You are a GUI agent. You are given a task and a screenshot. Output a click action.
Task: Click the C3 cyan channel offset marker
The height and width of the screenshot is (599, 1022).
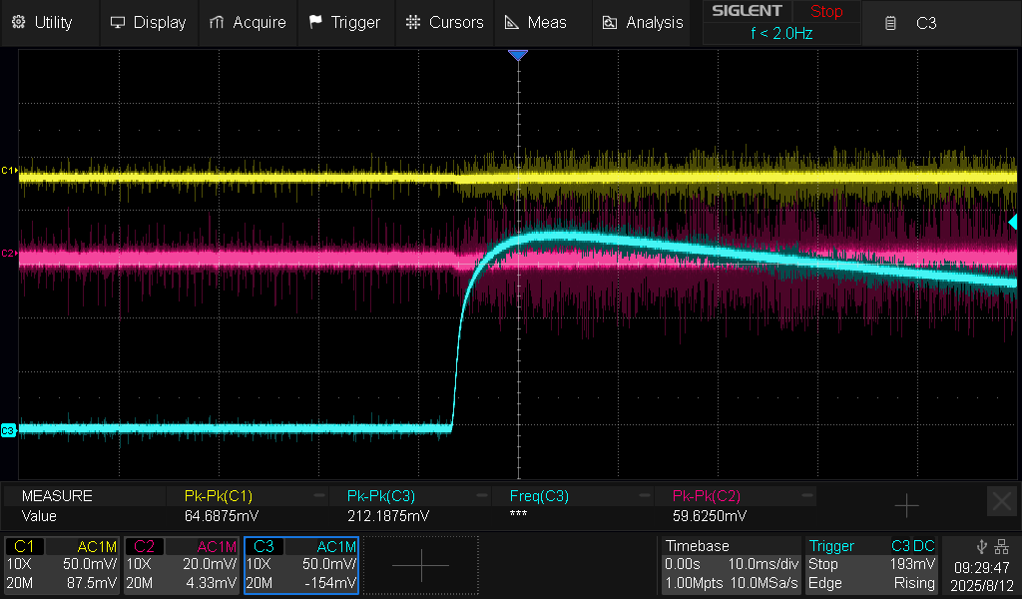click(x=9, y=430)
